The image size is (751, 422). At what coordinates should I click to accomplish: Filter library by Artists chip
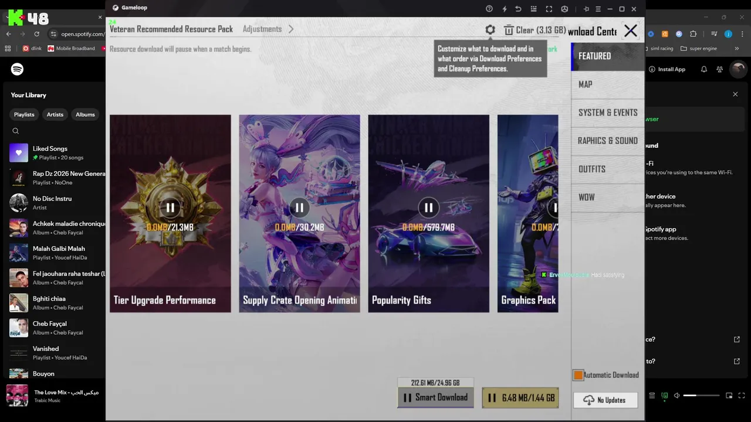[55, 114]
